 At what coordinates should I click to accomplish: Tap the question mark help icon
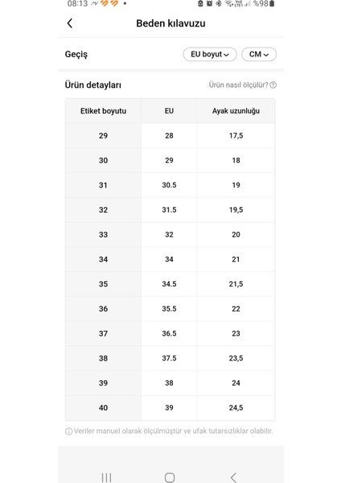[x=273, y=85]
